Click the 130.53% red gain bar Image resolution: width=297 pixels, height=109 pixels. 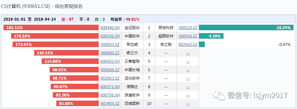click(66, 53)
